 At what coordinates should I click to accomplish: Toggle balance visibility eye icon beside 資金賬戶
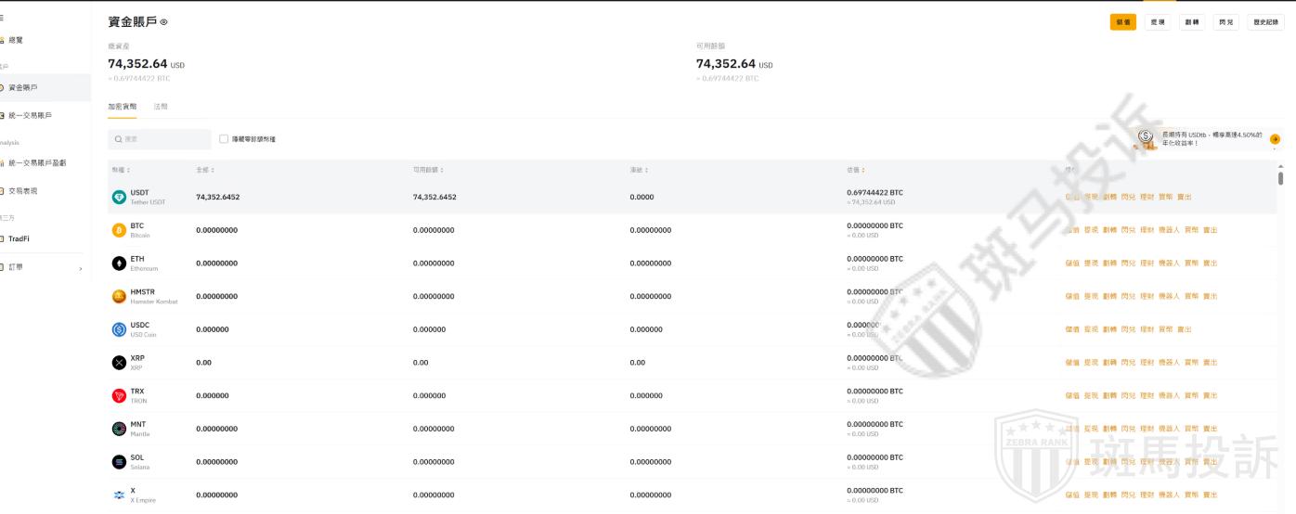tap(164, 22)
